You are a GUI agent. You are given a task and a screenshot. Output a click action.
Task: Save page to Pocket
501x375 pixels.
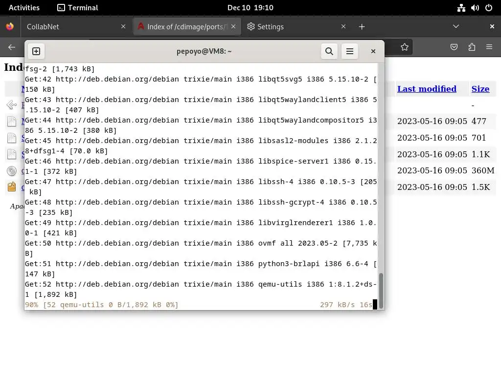click(454, 47)
